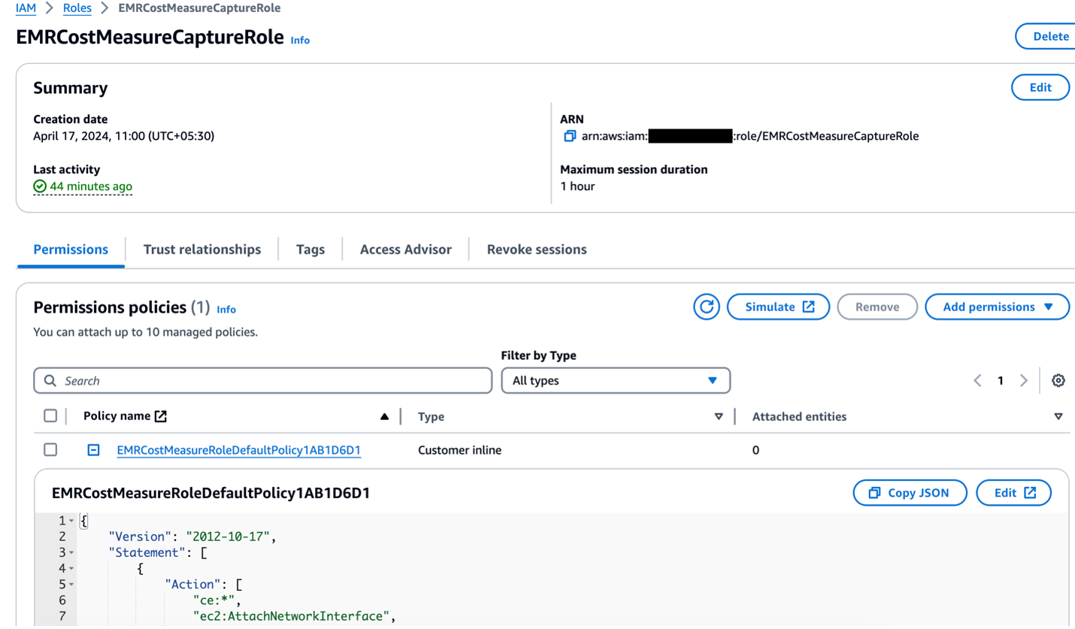
Task: Edit the role Summary section
Action: [1040, 87]
